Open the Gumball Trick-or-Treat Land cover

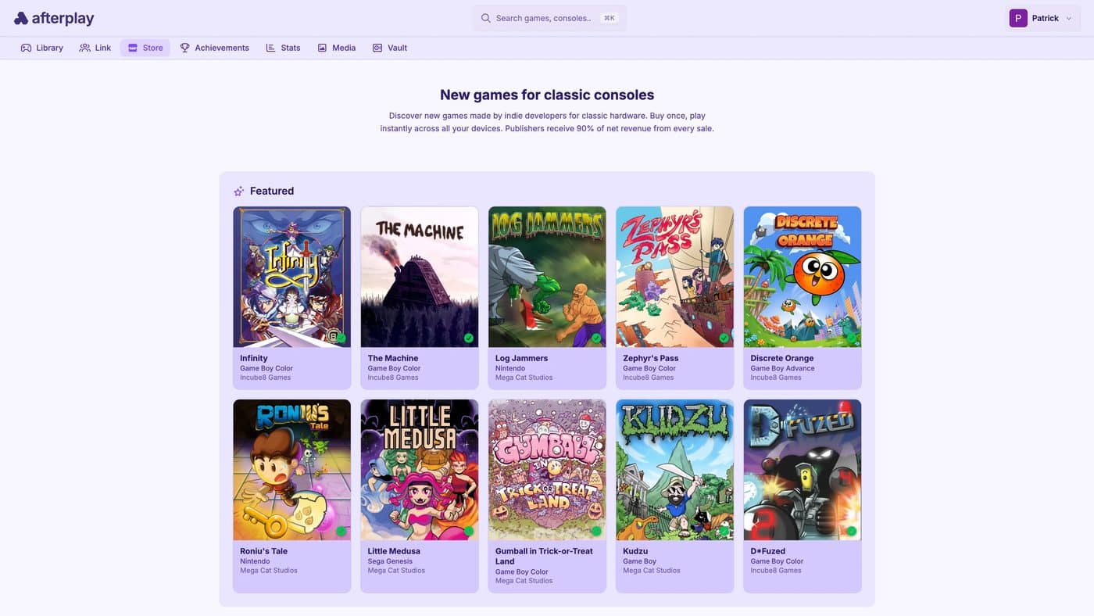click(547, 470)
